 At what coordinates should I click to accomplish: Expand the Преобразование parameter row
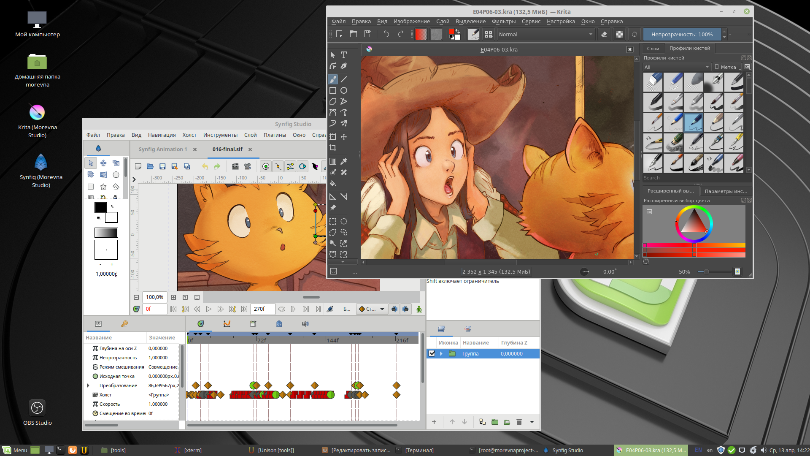[88, 385]
